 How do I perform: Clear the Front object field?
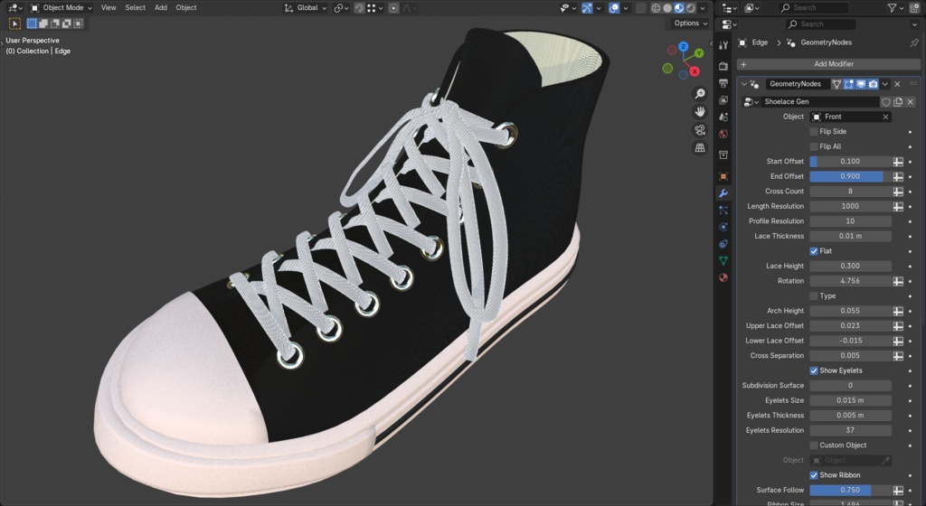pos(885,117)
